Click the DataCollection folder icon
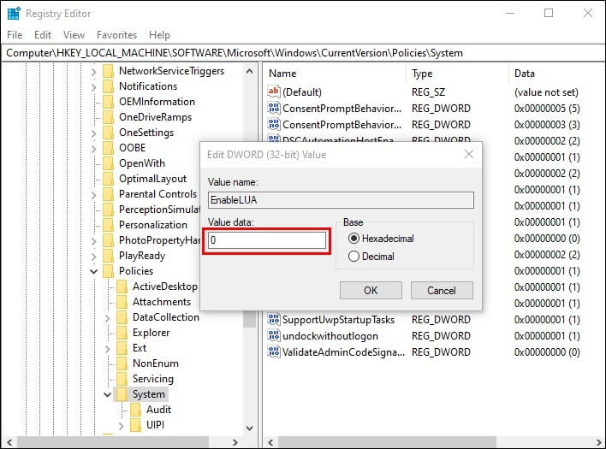 [x=122, y=317]
